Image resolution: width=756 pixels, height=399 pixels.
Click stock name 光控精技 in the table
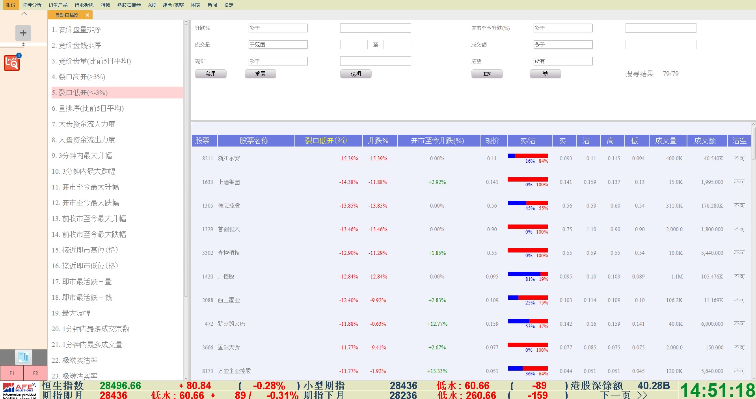pos(229,253)
